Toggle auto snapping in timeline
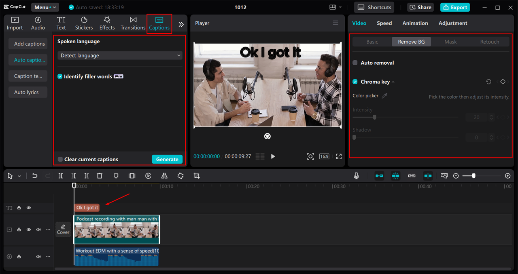 point(395,176)
